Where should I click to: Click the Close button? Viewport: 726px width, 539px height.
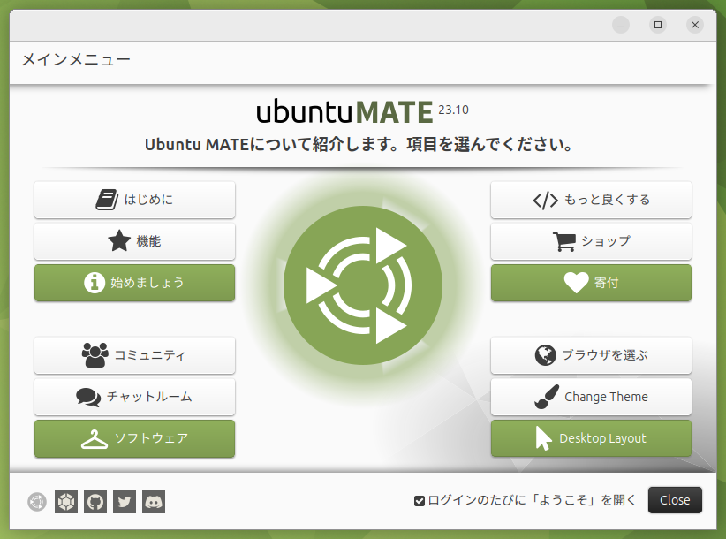[x=675, y=500]
